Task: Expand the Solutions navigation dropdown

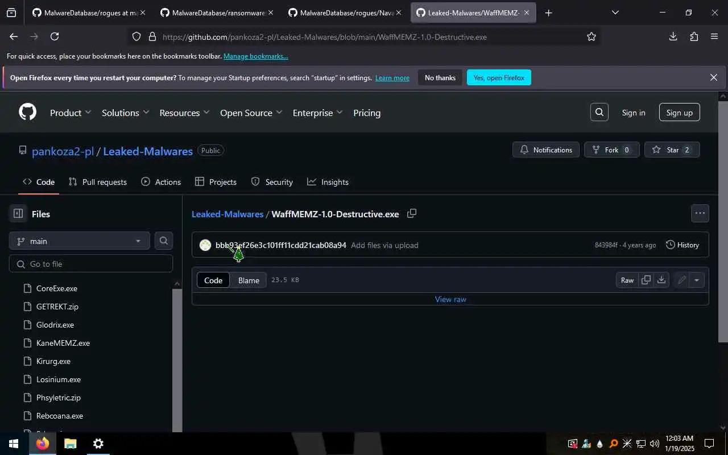Action: 125,113
